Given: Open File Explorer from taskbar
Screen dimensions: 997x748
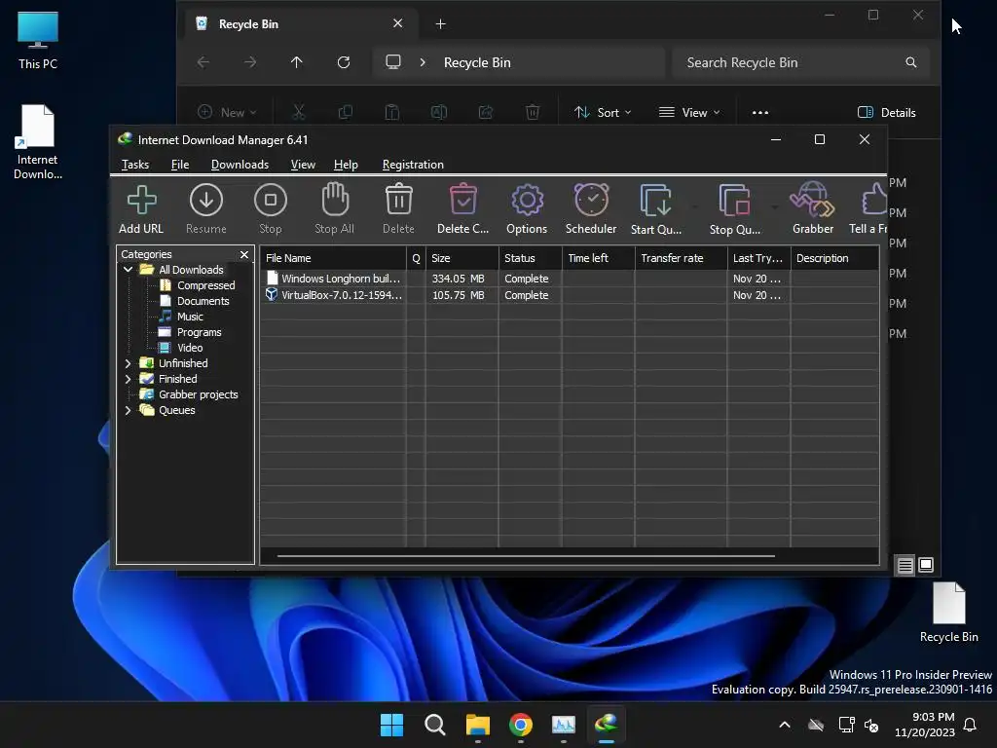Looking at the screenshot, I should point(477,725).
